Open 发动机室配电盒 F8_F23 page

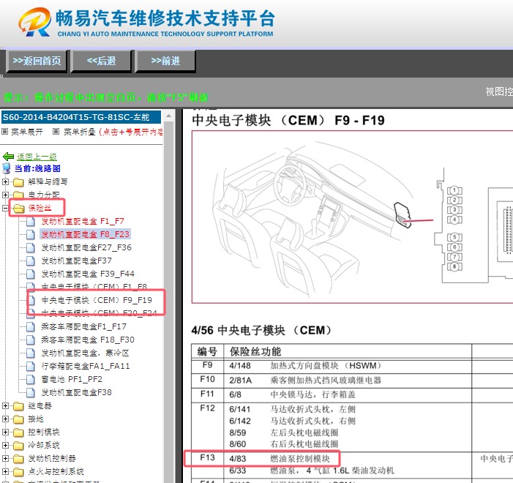click(x=85, y=234)
